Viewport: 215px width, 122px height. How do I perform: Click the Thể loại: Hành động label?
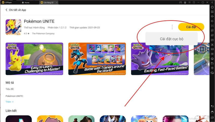coord(34,28)
